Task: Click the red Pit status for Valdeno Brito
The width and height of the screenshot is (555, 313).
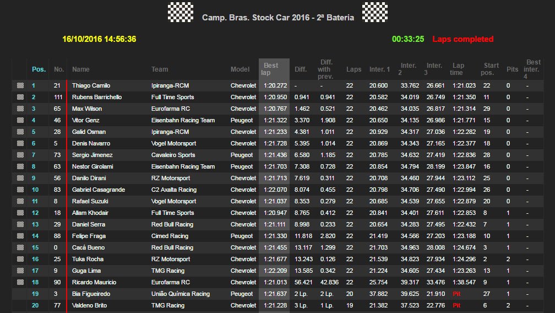Action: coord(456,305)
